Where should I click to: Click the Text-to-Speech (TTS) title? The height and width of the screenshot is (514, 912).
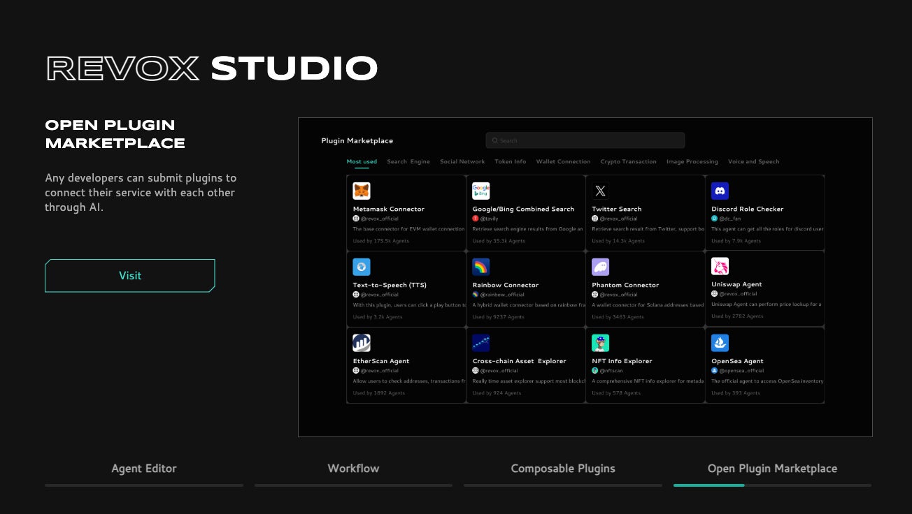390,285
